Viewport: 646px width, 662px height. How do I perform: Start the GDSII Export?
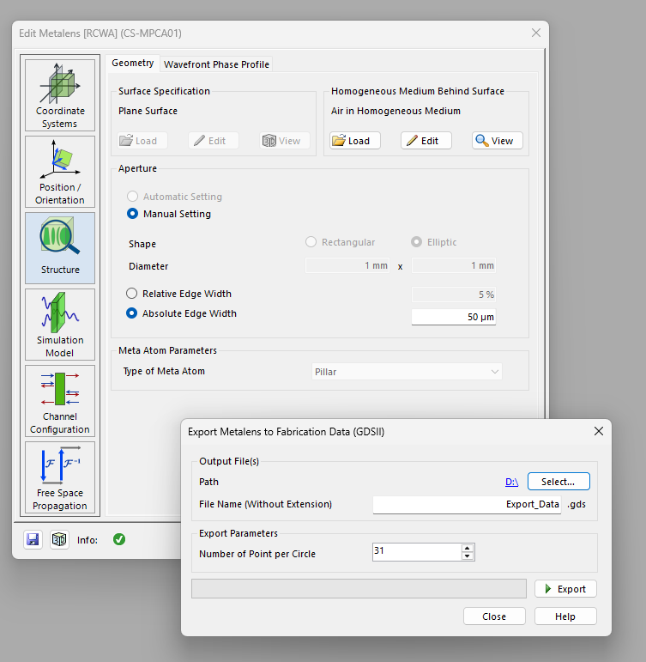[565, 588]
